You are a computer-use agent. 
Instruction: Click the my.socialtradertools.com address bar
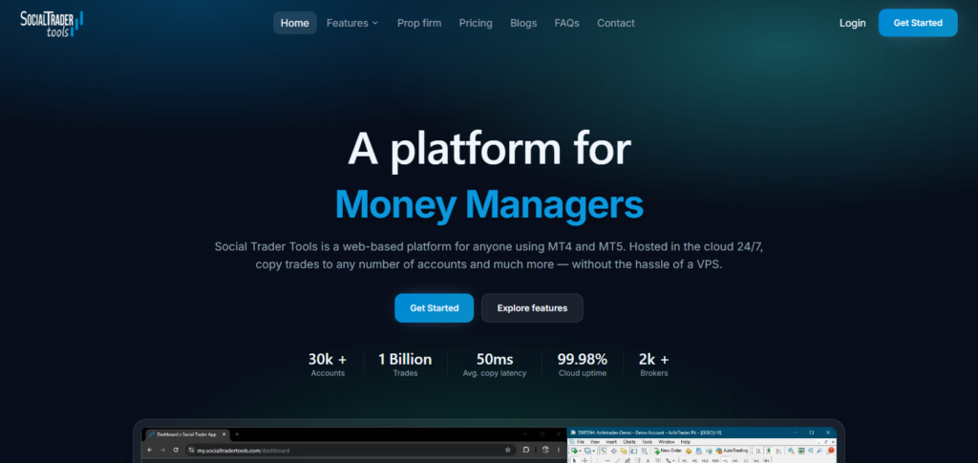[351, 450]
